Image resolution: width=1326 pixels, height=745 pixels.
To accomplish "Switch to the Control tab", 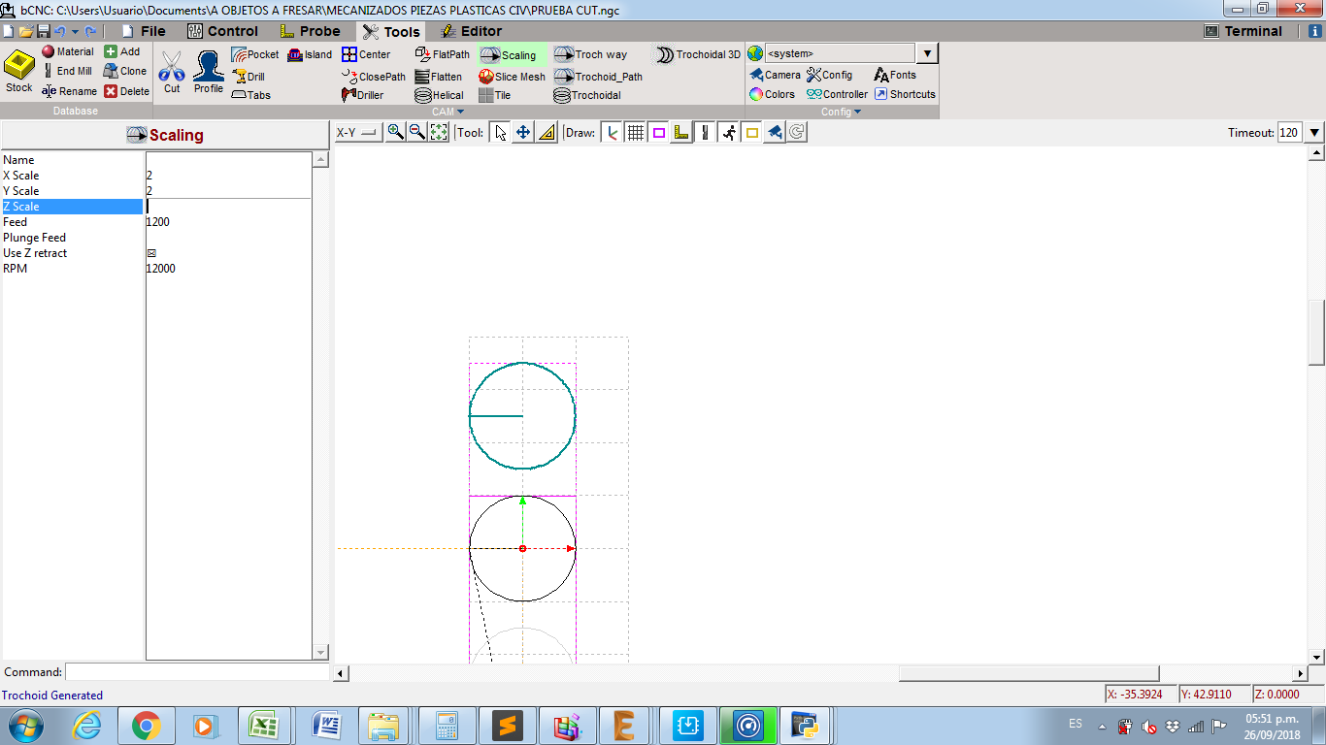I will [x=222, y=31].
